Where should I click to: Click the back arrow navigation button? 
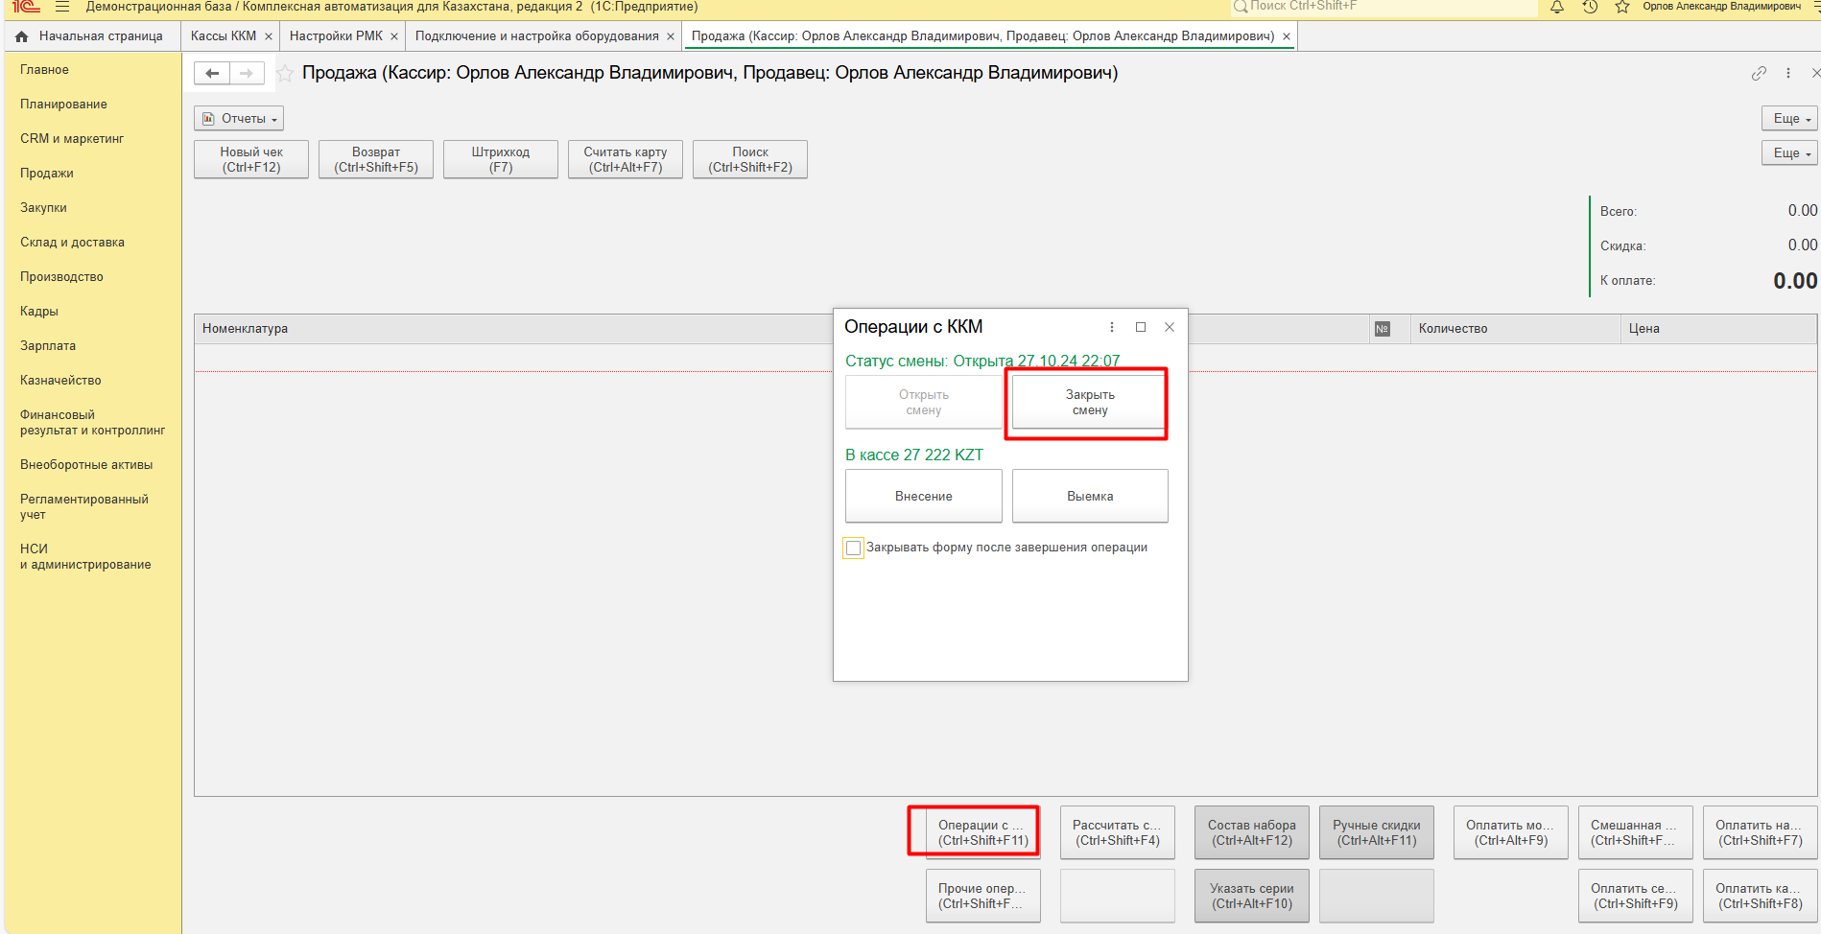[212, 73]
